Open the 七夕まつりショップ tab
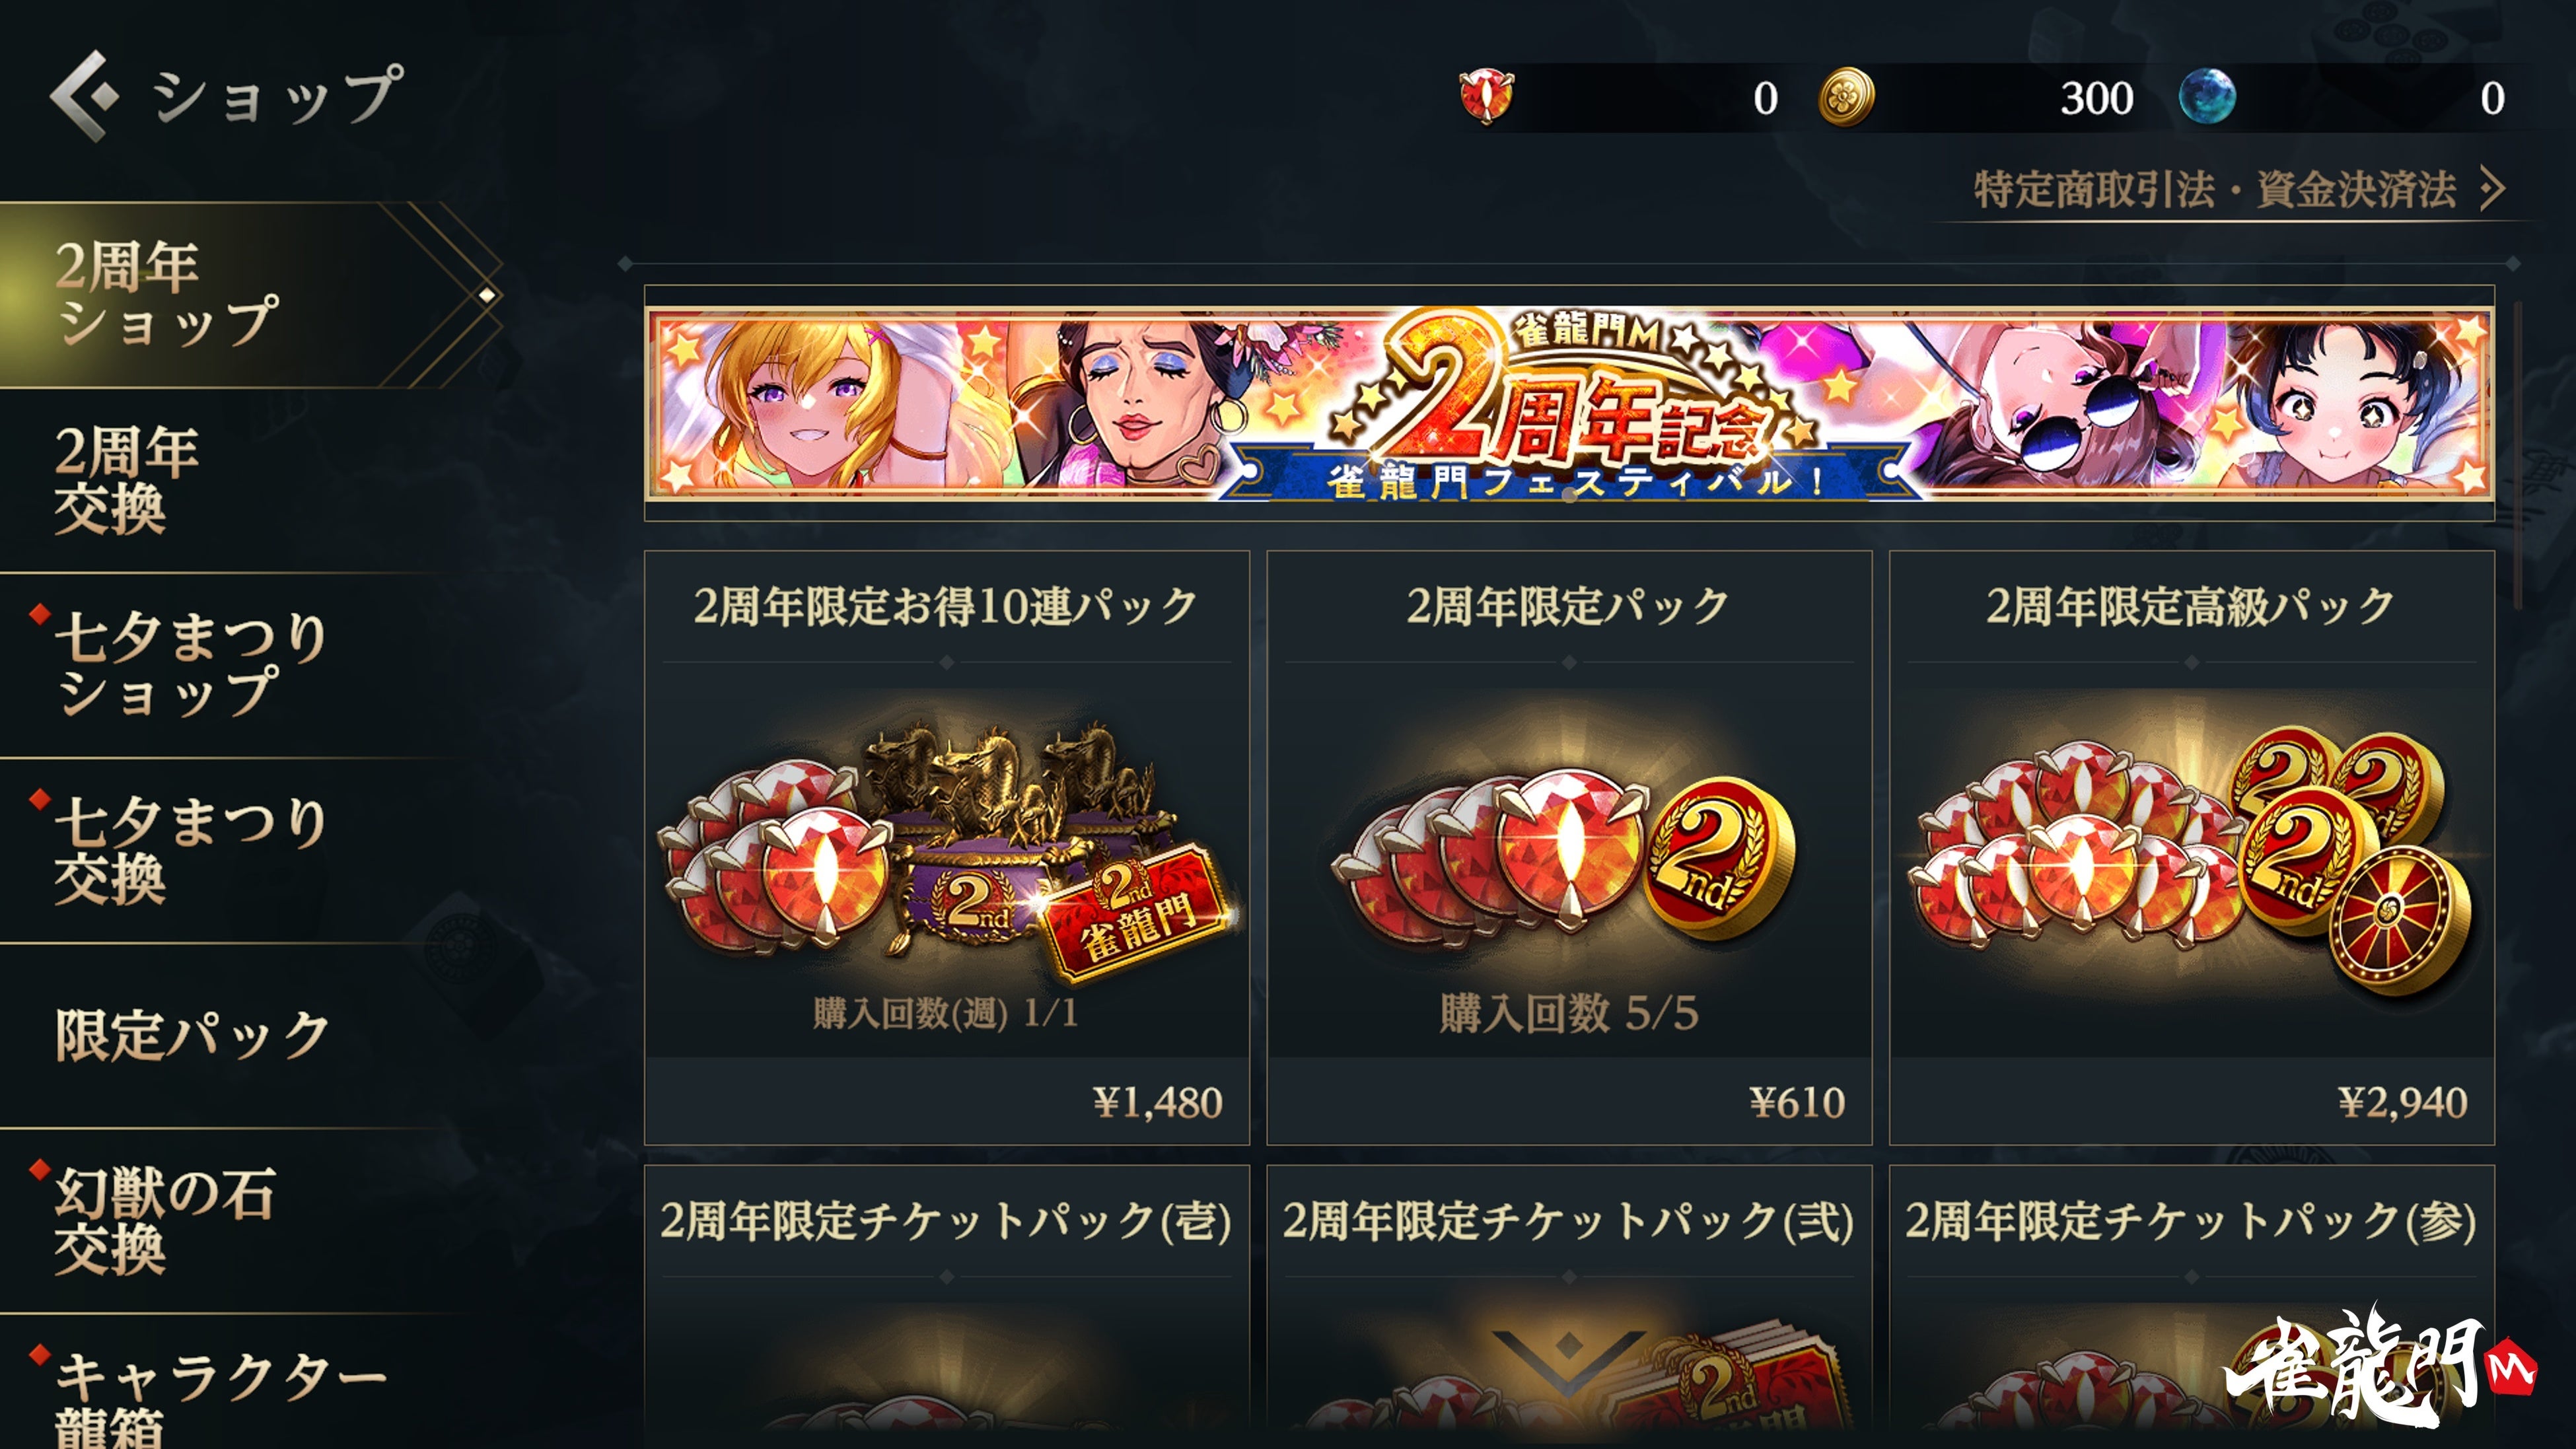The image size is (2576, 1449). [x=250, y=665]
